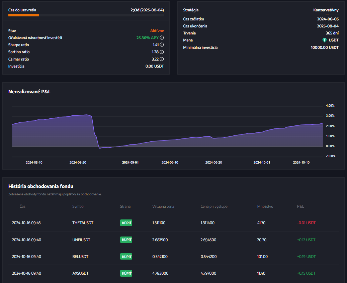Sort by the Čas column header

(22, 206)
